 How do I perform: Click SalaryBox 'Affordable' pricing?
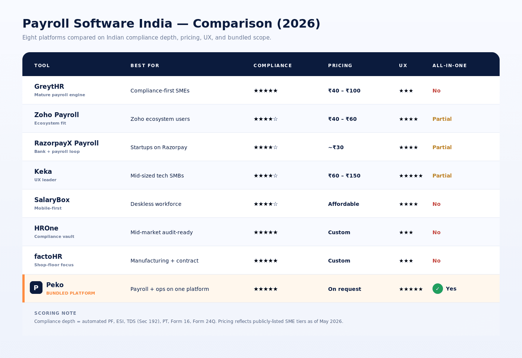point(344,204)
